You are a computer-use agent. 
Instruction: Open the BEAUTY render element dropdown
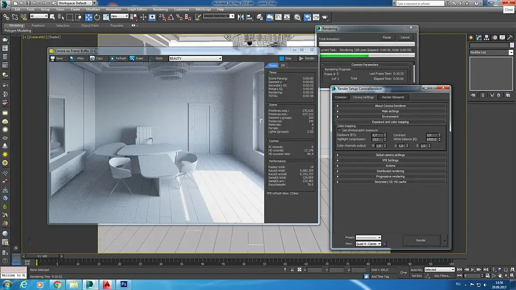coord(195,58)
